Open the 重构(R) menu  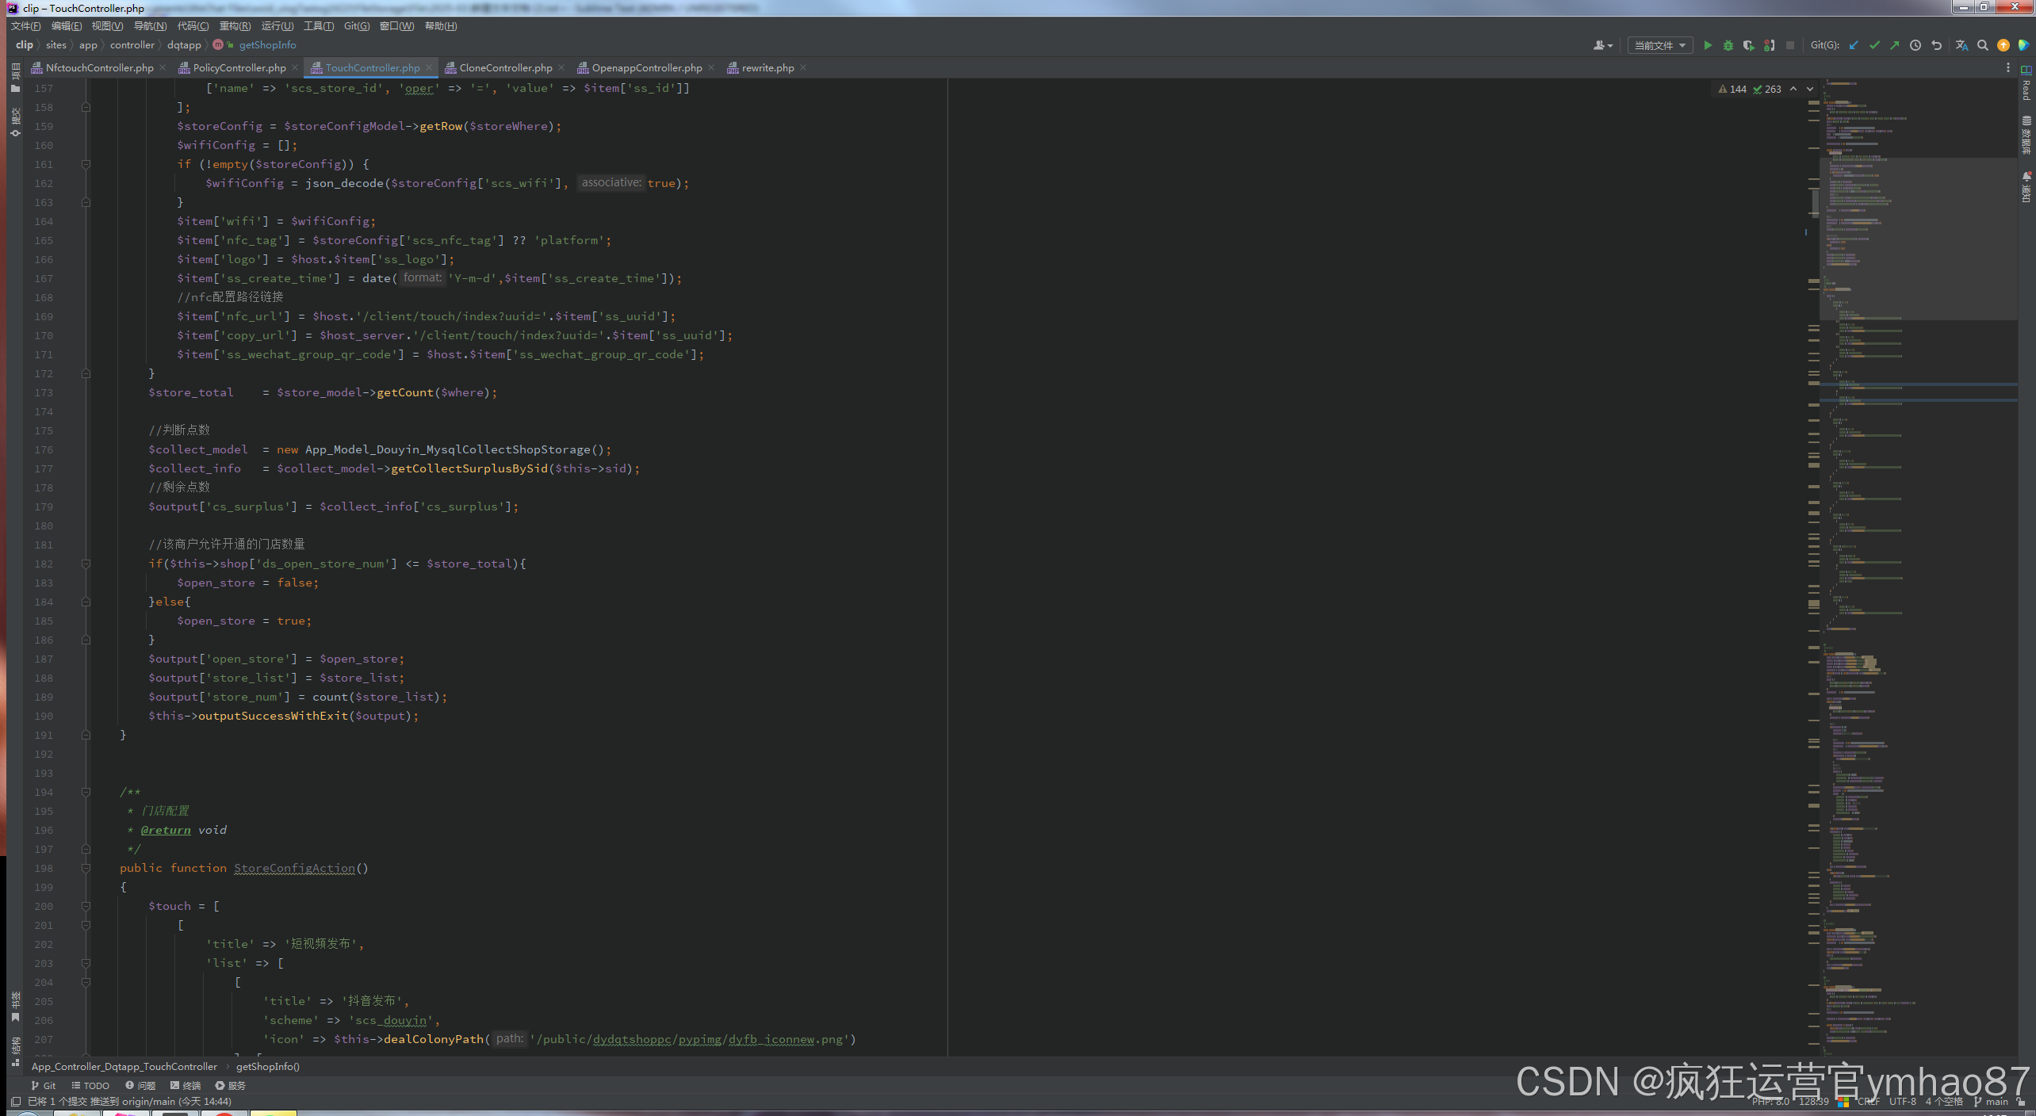tap(235, 26)
